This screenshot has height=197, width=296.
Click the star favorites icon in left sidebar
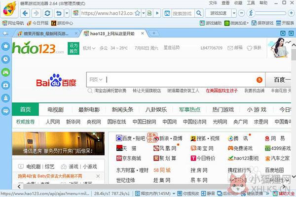[5, 46]
